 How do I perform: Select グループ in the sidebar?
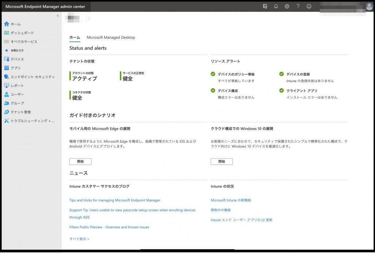point(17,103)
